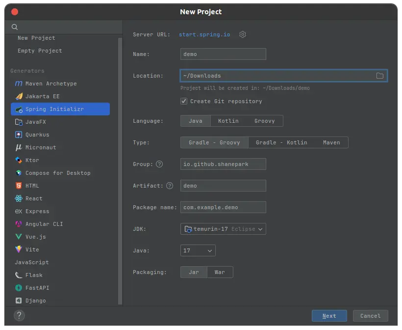The width and height of the screenshot is (402, 330).
Task: Click the FastAPI icon
Action: pos(19,288)
